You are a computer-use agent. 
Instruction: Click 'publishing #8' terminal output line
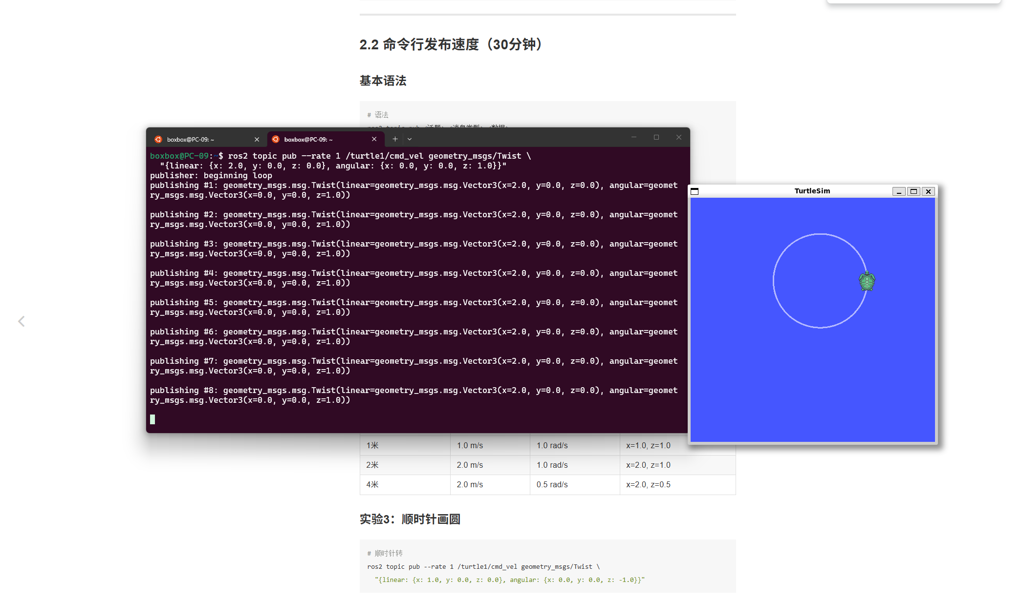[413, 395]
